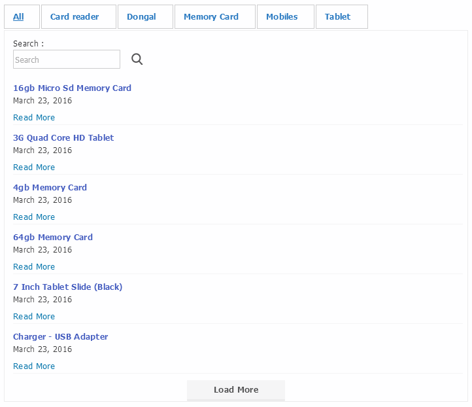The image size is (472, 407).
Task: Click Read More under Charger - USB Adapter
Action: point(34,366)
